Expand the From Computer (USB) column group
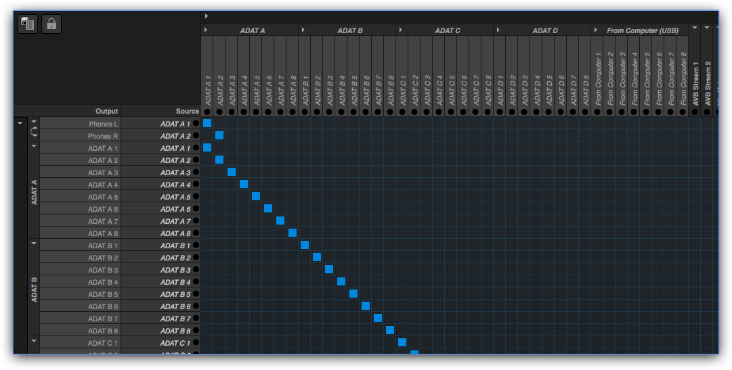 pos(595,30)
